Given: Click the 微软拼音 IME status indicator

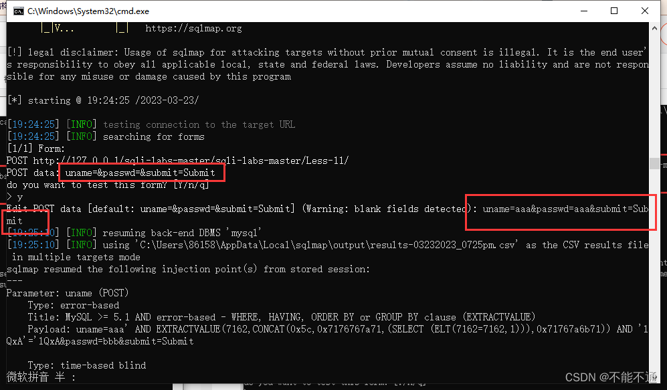Looking at the screenshot, I should tap(41, 377).
